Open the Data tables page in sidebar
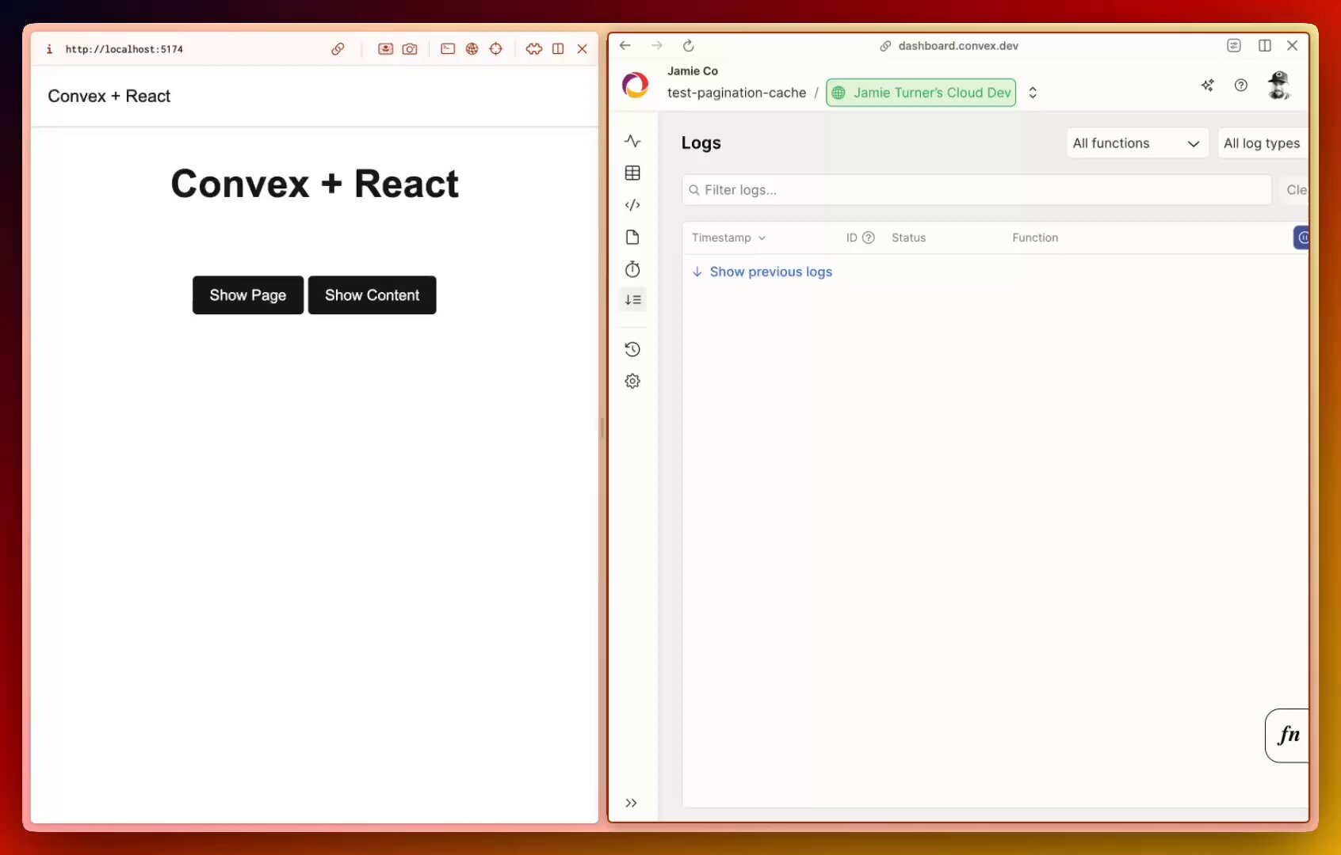Screen dimensions: 1341x855 click(632, 173)
